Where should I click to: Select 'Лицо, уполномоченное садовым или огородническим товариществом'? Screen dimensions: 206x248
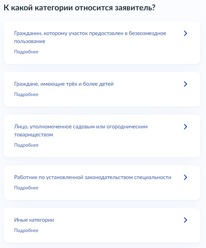click(81, 131)
